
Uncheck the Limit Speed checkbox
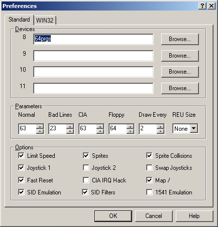pos(21,156)
